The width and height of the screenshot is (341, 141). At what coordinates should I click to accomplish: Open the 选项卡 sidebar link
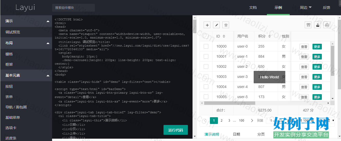click(26, 128)
